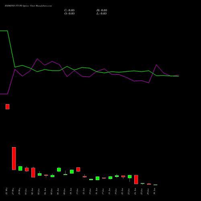This screenshot has height=201, width=201.
Task: Select the red candlestick for 01 Jun
Action: [x=27, y=169]
